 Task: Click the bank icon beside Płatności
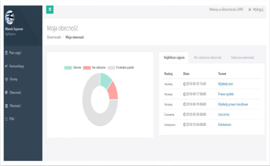pyautogui.click(x=7, y=106)
